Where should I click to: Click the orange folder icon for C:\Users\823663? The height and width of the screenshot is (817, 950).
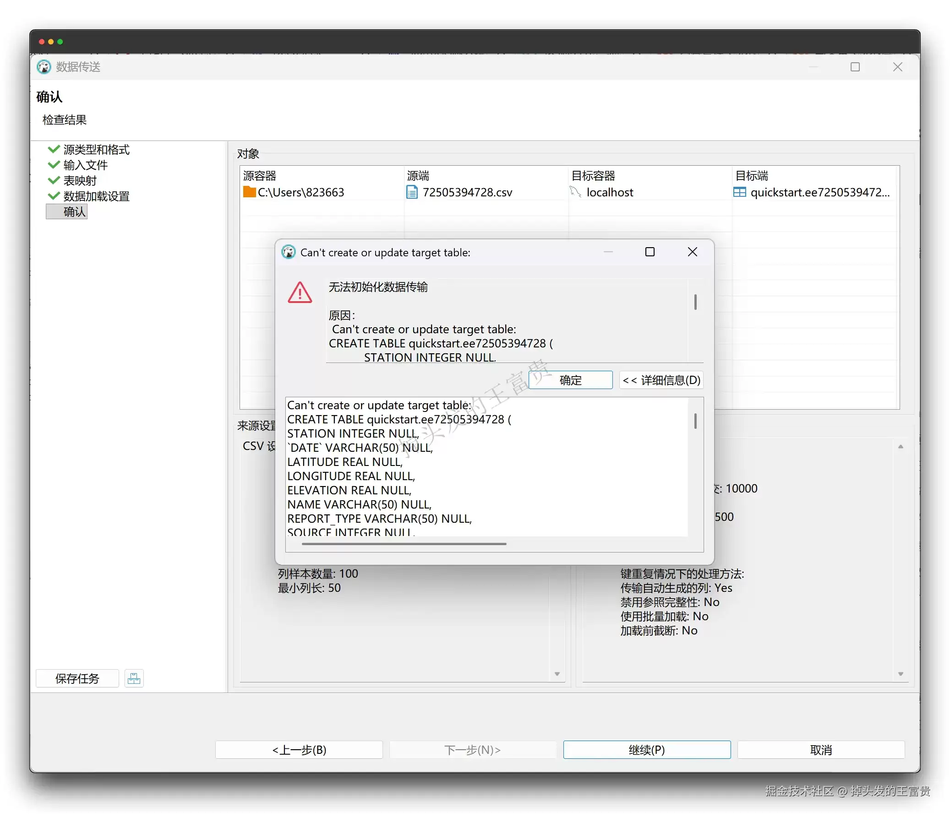pos(250,192)
